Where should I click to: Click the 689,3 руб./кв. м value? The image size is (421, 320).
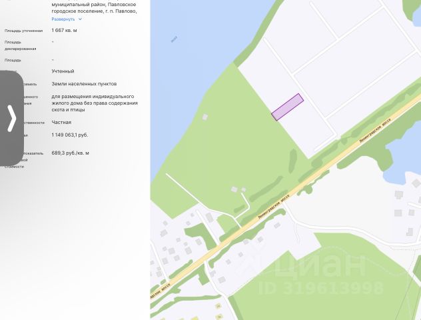(71, 153)
